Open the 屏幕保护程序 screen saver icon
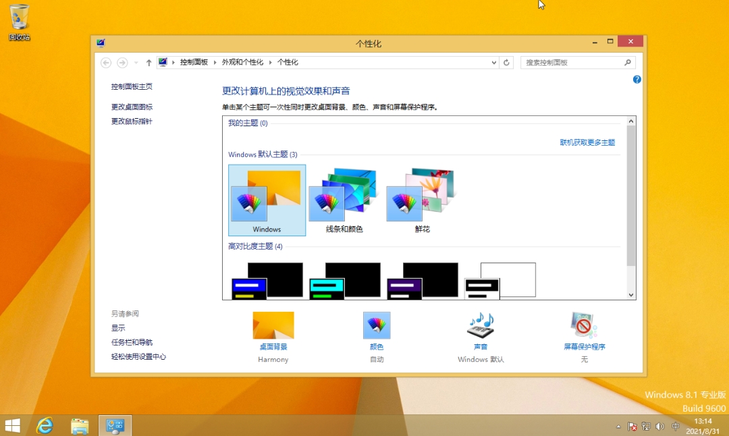The width and height of the screenshot is (729, 436). (x=584, y=325)
